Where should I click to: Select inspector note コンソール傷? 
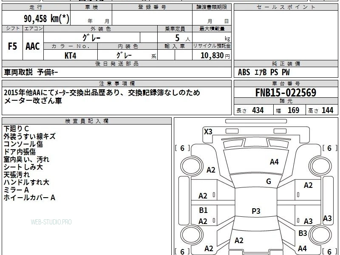click(23, 144)
